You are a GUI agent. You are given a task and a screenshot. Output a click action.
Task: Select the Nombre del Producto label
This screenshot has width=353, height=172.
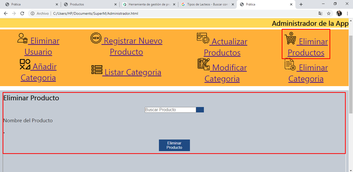pyautogui.click(x=28, y=121)
